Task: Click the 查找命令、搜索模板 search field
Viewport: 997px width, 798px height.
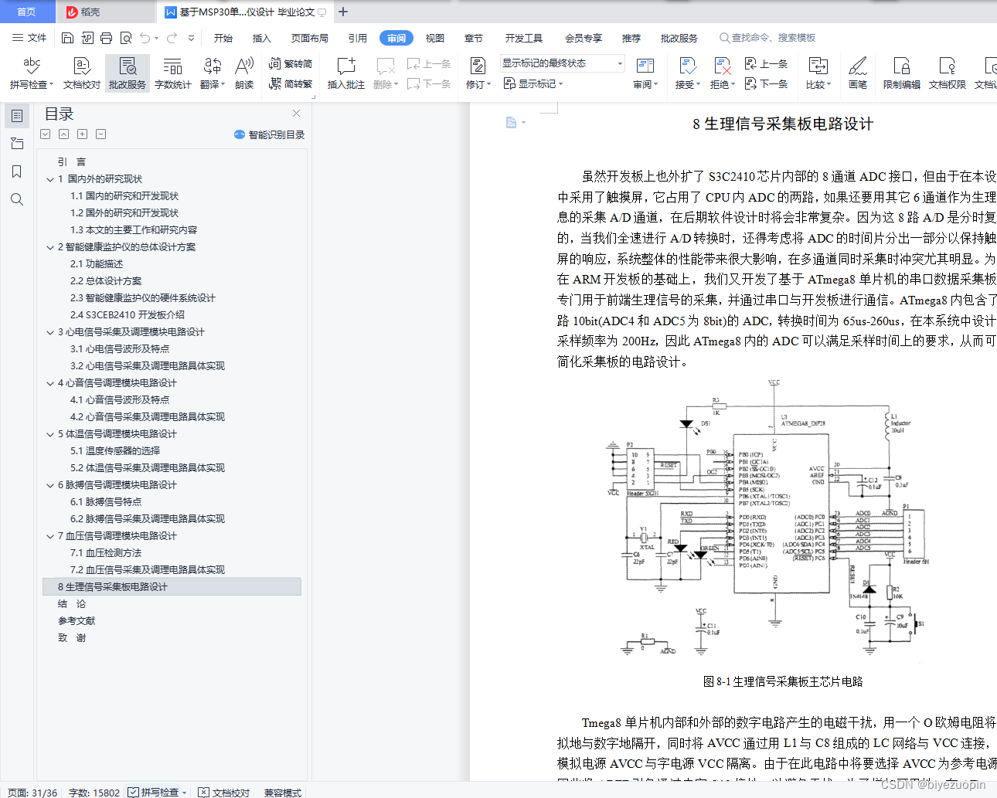Action: (767, 38)
